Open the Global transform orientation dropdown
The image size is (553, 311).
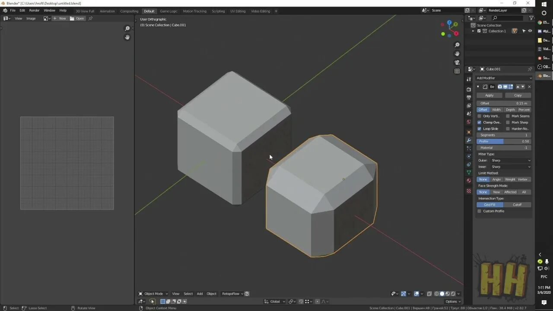[x=275, y=301]
